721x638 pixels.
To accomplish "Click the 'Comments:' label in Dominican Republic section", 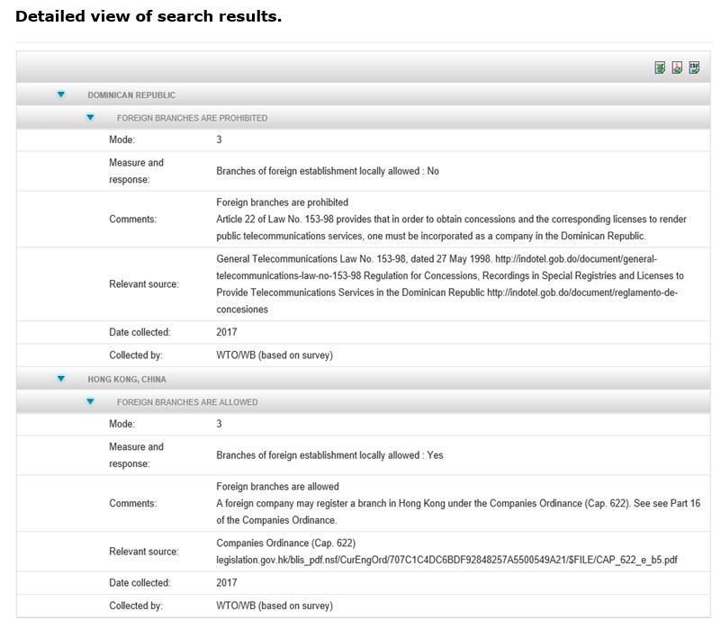I will click(x=133, y=220).
